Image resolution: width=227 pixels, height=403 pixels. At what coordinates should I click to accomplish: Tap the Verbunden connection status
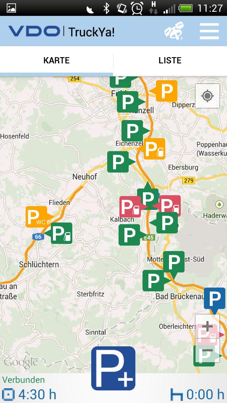(x=24, y=379)
